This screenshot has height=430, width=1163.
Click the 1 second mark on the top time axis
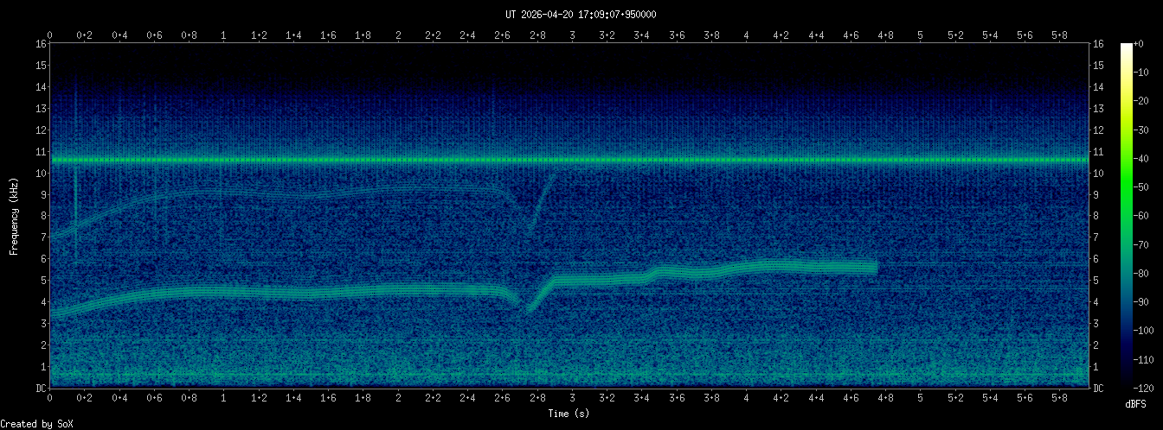coord(224,35)
